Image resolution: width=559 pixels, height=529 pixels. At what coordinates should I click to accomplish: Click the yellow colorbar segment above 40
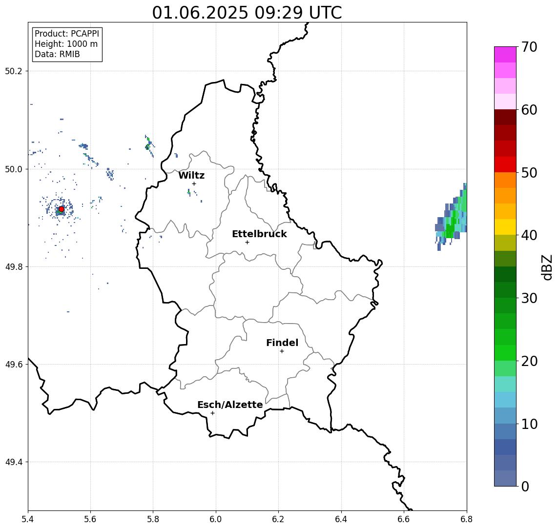click(x=505, y=227)
